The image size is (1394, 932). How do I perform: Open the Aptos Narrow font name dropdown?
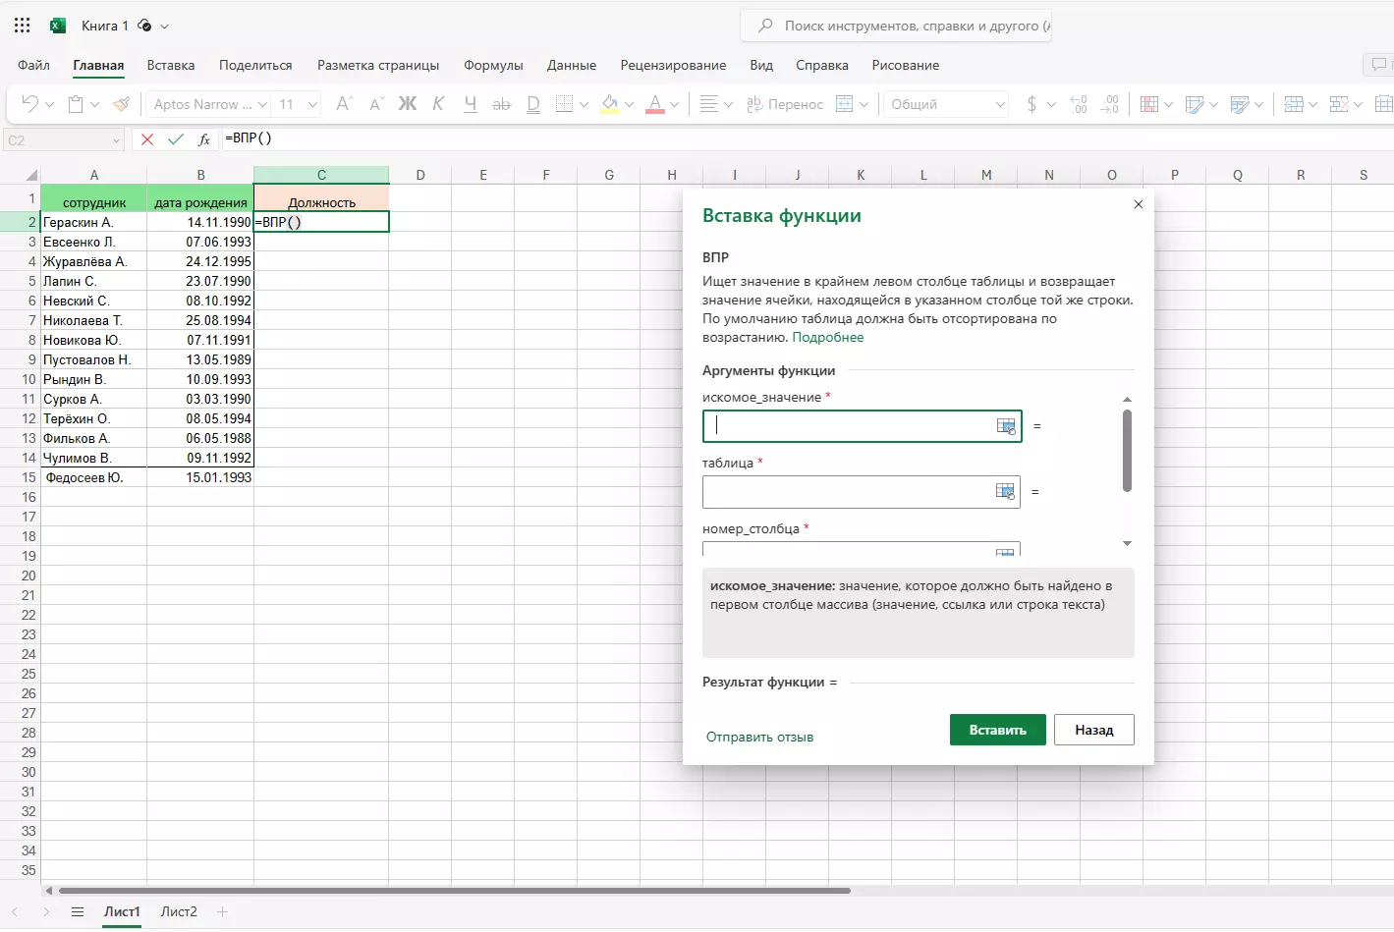point(262,104)
